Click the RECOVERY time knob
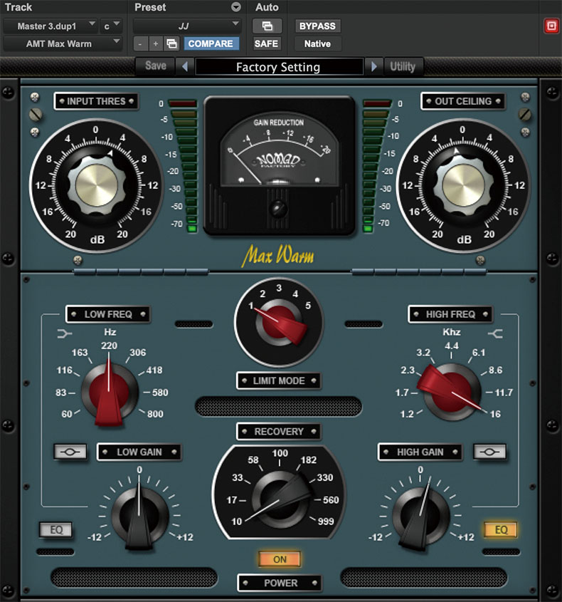The height and width of the screenshot is (602, 562). pyautogui.click(x=280, y=499)
